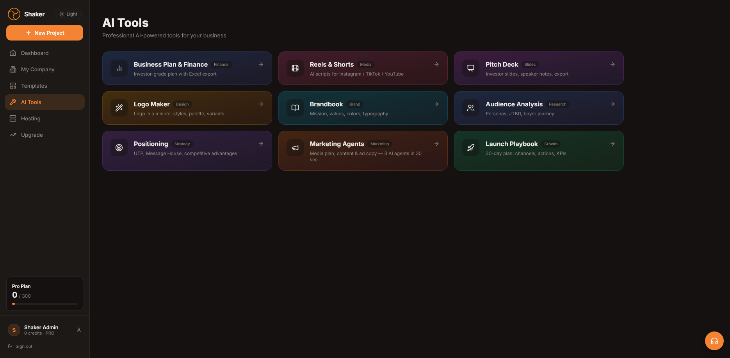This screenshot has width=730, height=358.
Task: Open the Pitch Deck title
Action: pyautogui.click(x=502, y=64)
